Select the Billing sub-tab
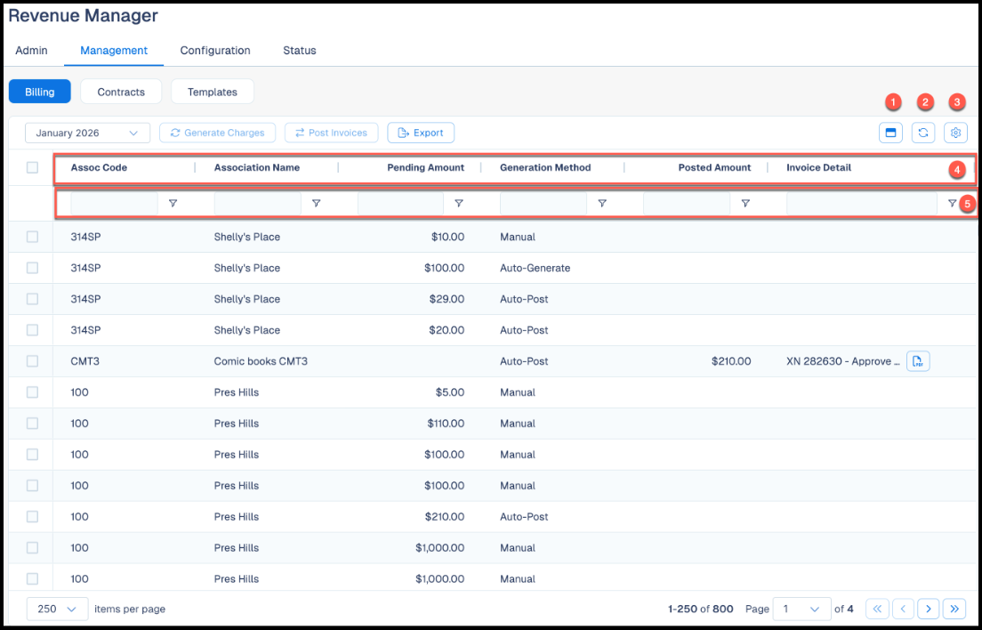Image resolution: width=982 pixels, height=630 pixels. 40,92
